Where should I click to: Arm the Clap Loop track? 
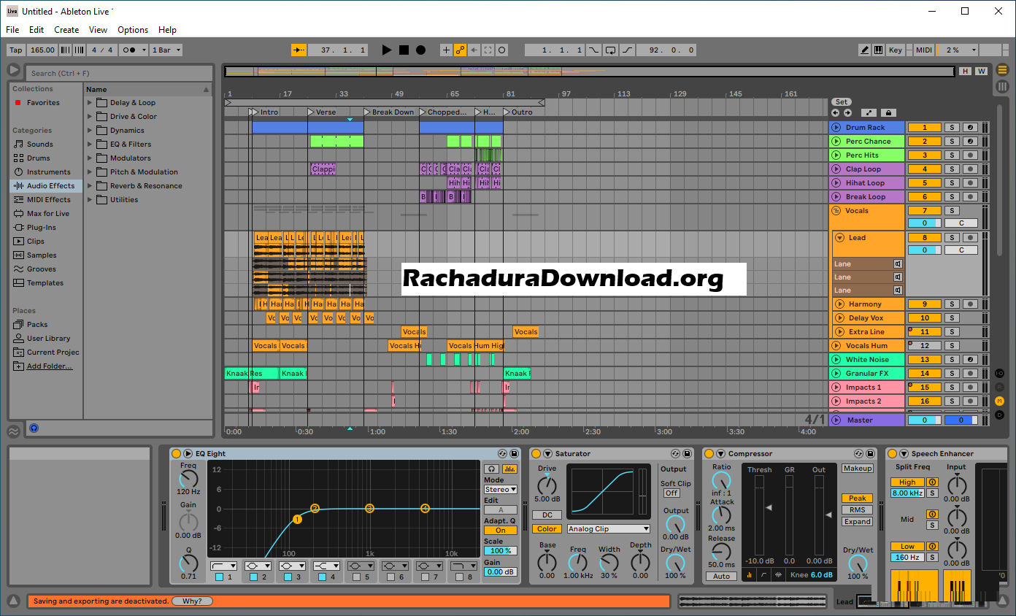[969, 169]
